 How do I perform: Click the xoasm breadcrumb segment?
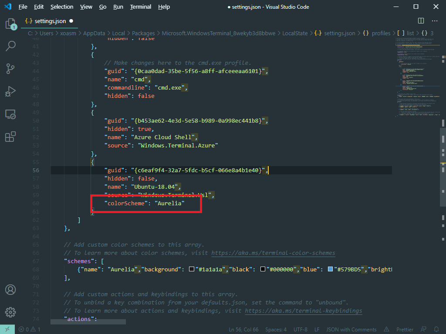pos(68,33)
